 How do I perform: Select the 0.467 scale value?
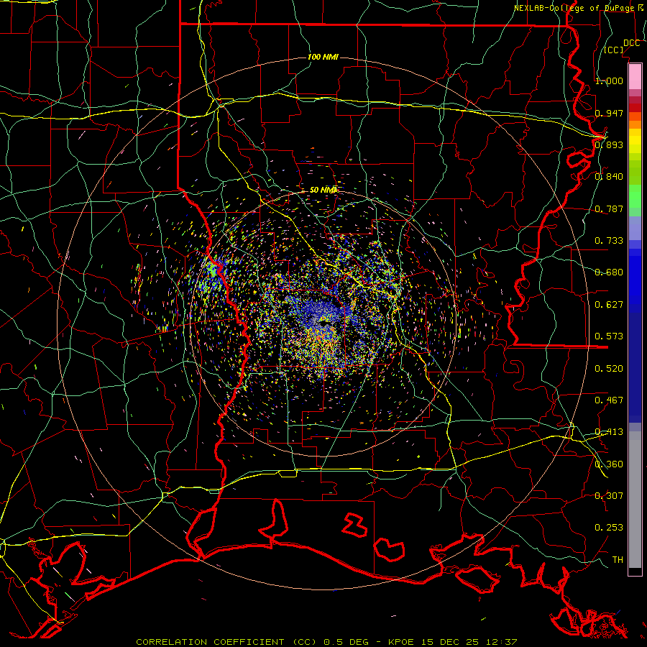click(x=609, y=400)
